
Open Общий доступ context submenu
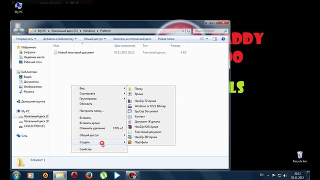(99, 135)
